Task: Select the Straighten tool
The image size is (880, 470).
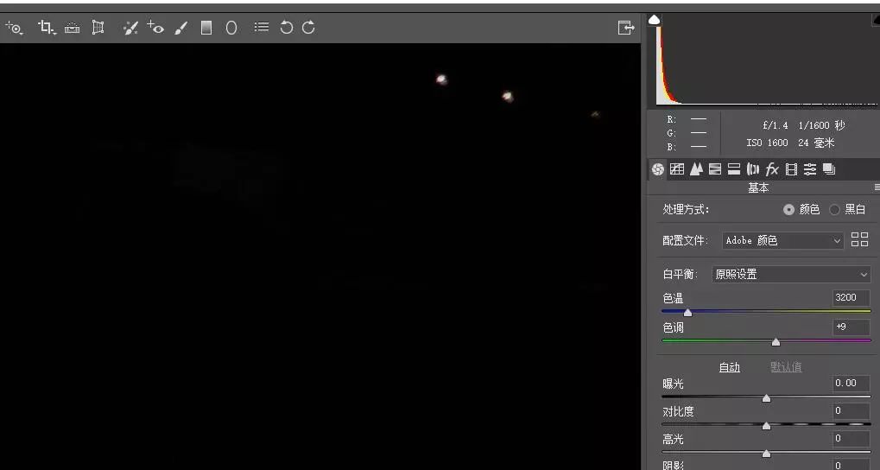Action: coord(72,28)
